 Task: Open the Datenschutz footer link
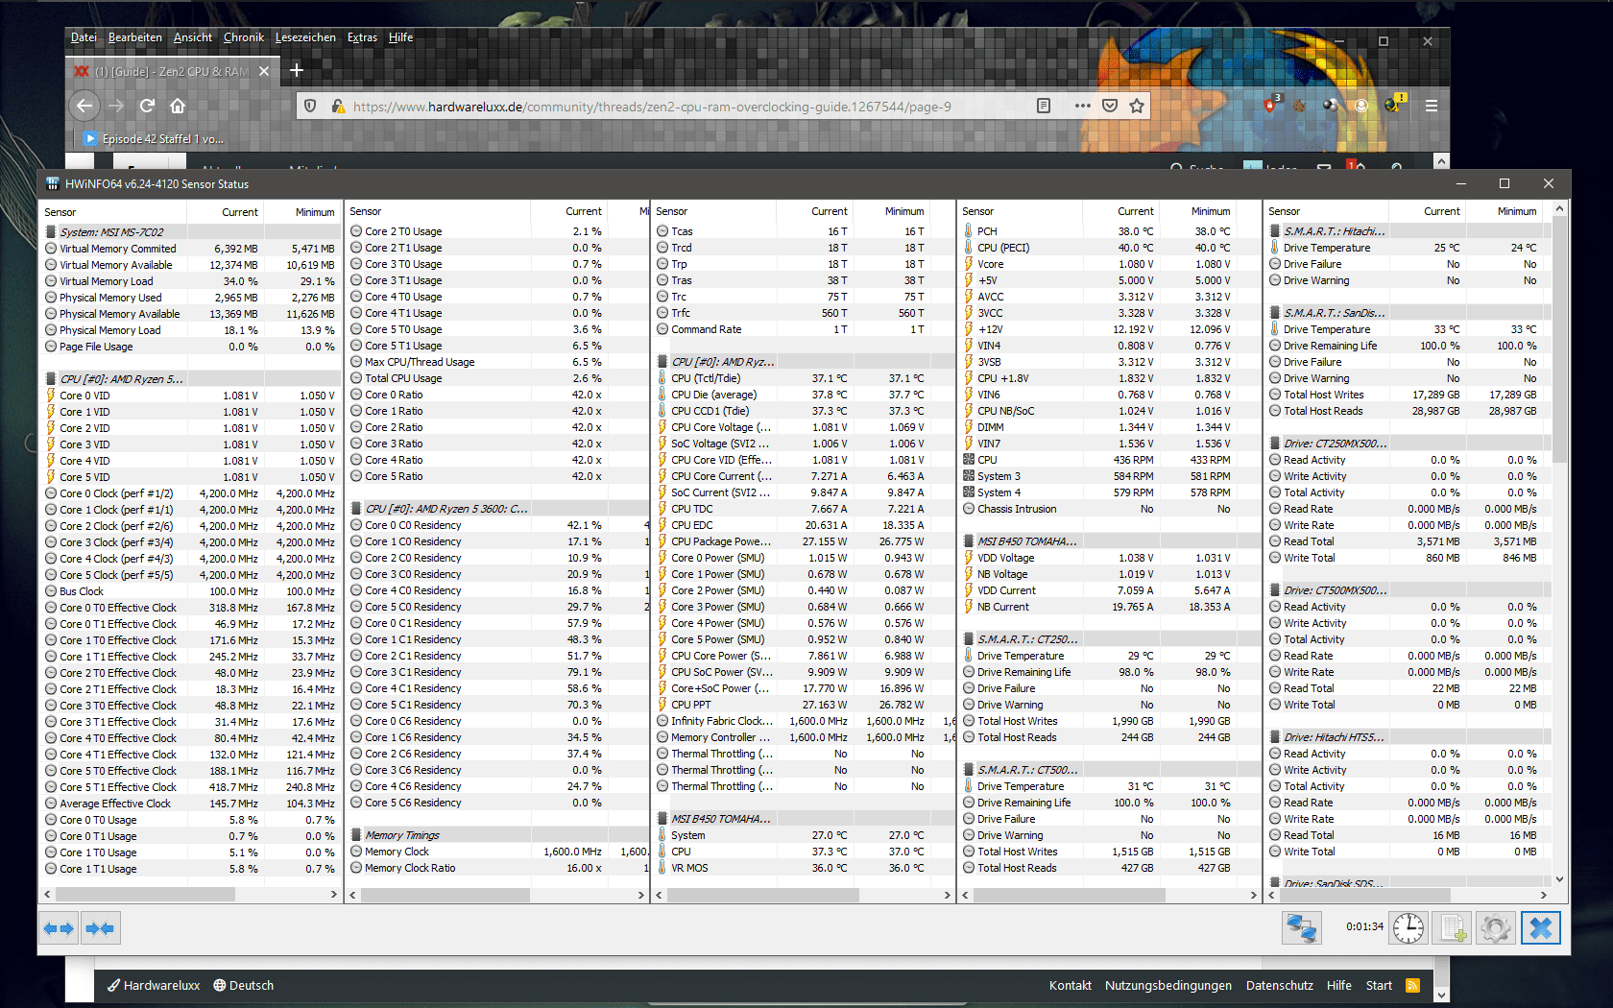tap(1279, 985)
